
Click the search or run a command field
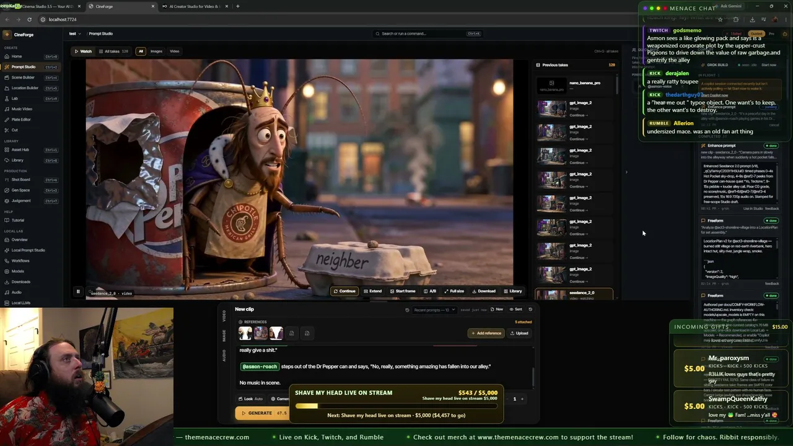coord(427,33)
